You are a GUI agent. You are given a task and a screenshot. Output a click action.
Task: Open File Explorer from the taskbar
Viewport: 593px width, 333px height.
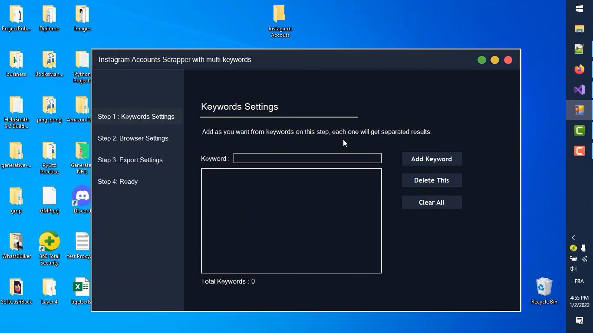579,29
